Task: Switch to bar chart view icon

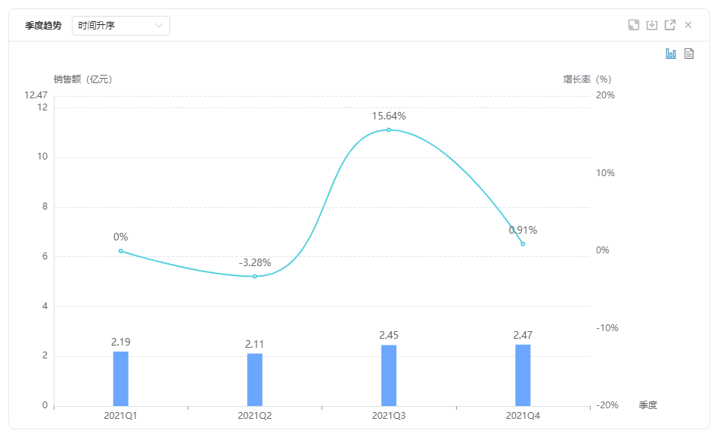Action: [671, 54]
